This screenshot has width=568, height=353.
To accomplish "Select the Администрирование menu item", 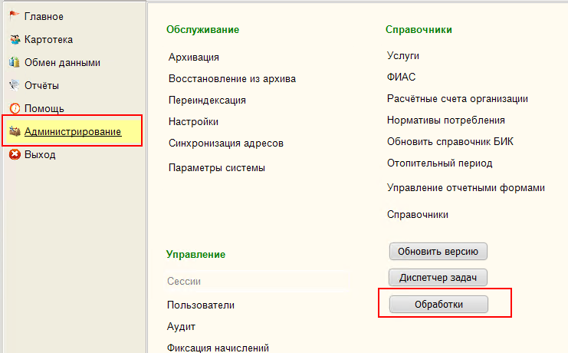I will tap(73, 132).
